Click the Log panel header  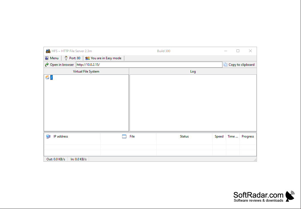[x=193, y=71]
